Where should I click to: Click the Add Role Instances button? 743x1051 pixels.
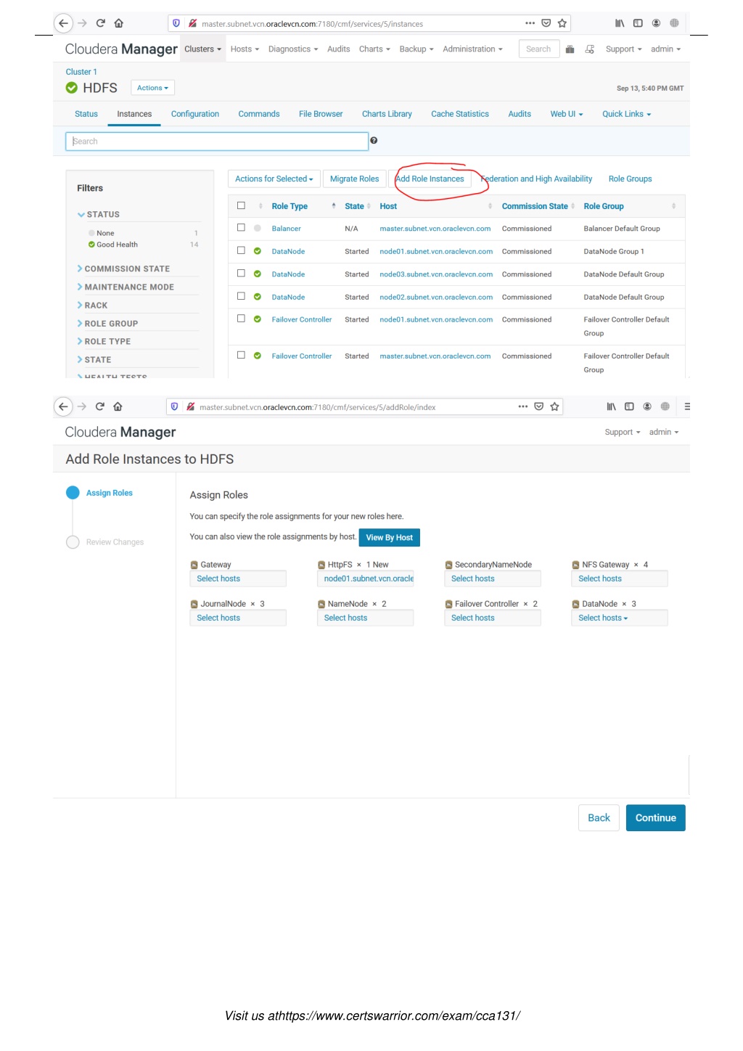coord(430,179)
